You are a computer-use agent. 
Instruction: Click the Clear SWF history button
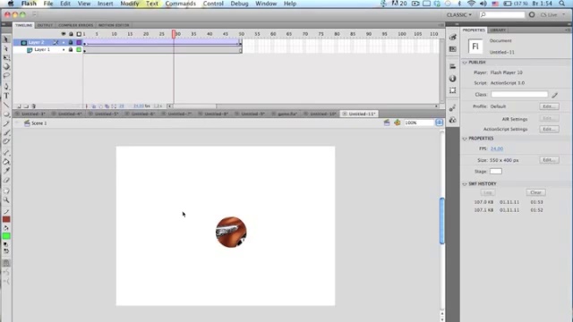pos(535,192)
